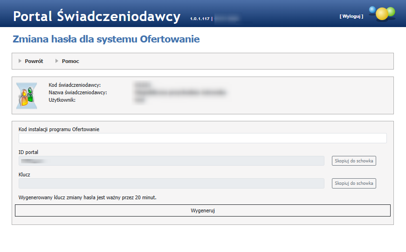This screenshot has height=252, width=406.
Task: Click the Nazwa świadczeniodawcy label
Action: point(78,92)
